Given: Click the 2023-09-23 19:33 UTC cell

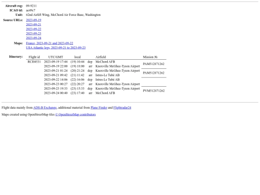Looking at the screenshot, I should [x=56, y=89].
